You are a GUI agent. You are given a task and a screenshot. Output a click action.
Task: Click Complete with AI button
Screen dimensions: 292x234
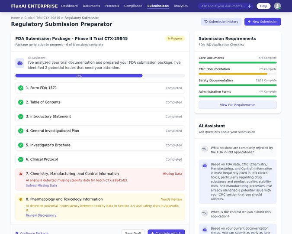tap(166, 232)
